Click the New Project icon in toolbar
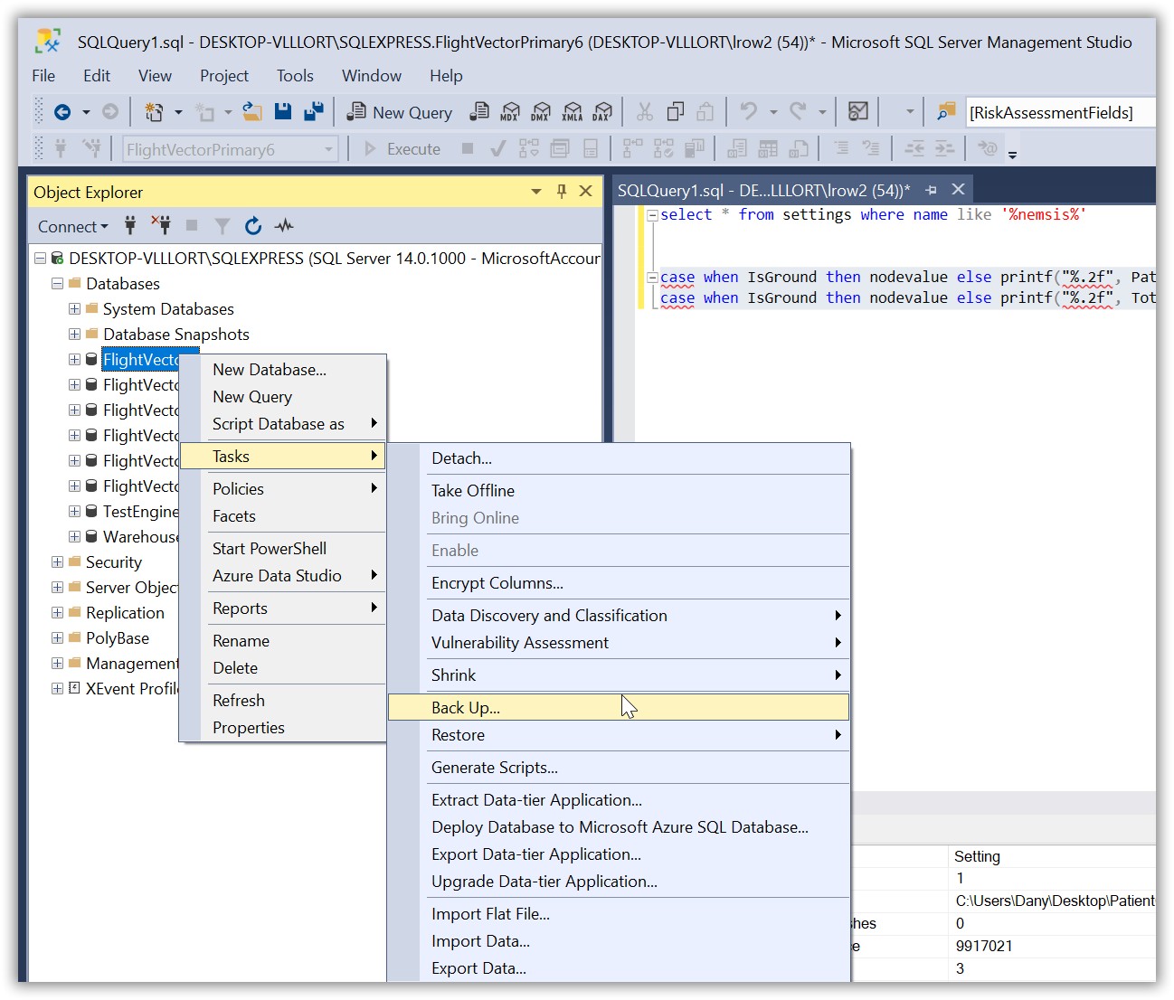This screenshot has height=1000, width=1174. tap(155, 112)
